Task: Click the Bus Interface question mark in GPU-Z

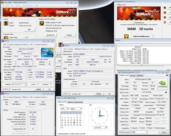Action: tap(167, 99)
